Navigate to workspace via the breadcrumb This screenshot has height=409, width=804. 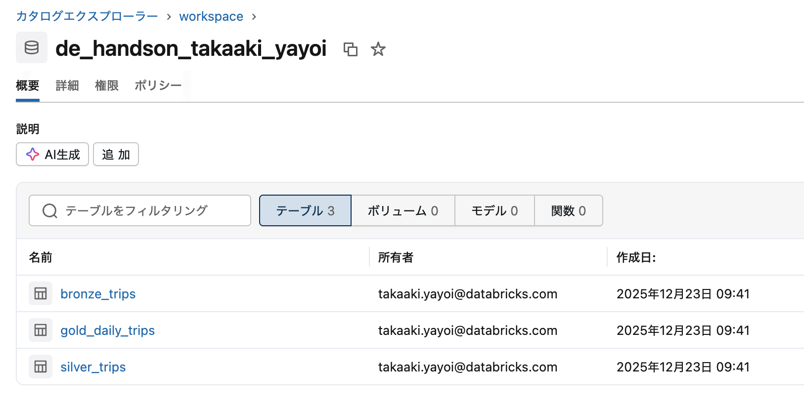point(211,16)
